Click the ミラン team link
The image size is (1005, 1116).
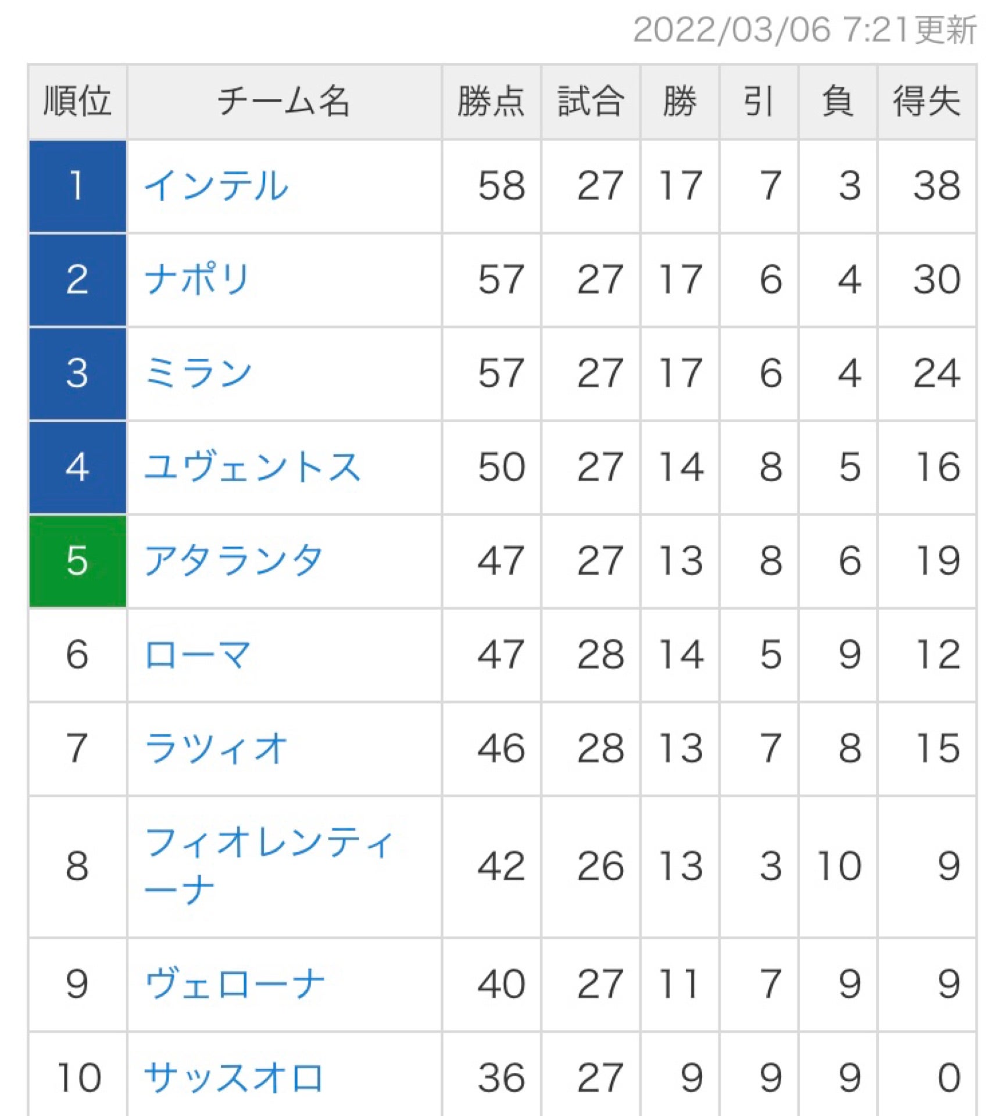[198, 374]
